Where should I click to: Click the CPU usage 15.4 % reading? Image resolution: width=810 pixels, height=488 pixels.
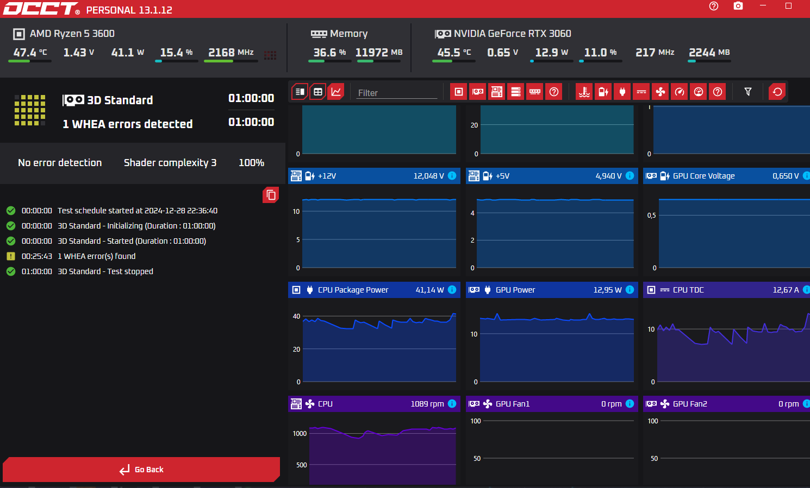pyautogui.click(x=176, y=53)
